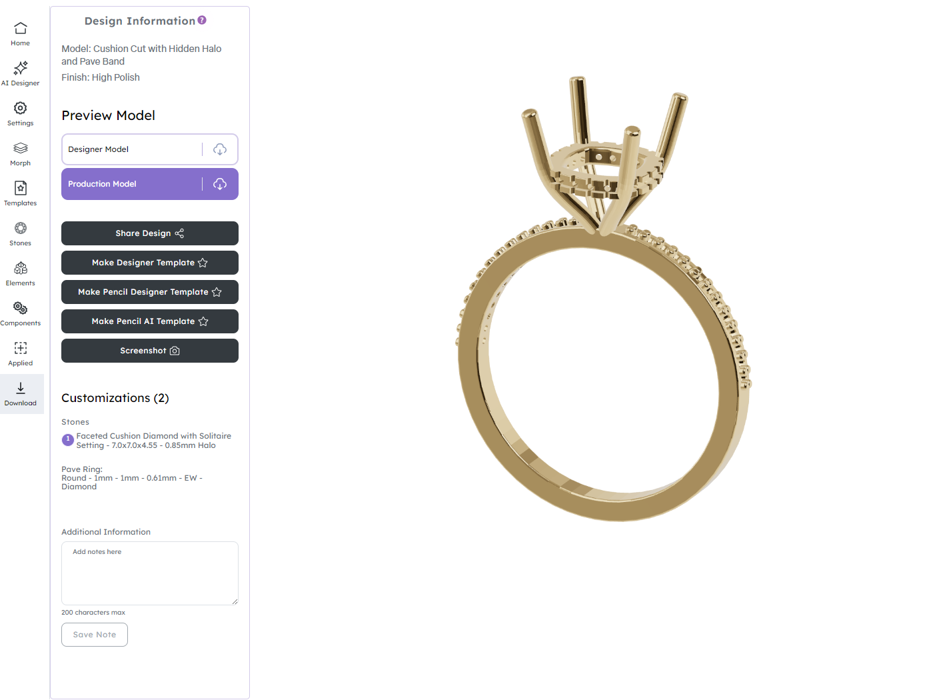Click the Add notes here text area

(150, 573)
